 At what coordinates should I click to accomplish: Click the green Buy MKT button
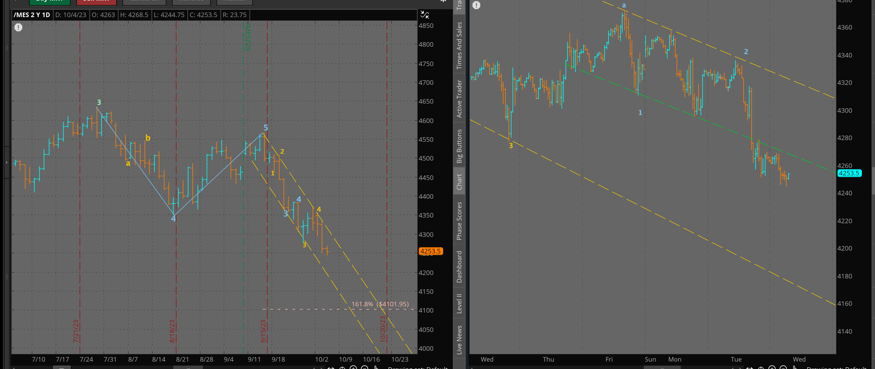click(x=50, y=2)
